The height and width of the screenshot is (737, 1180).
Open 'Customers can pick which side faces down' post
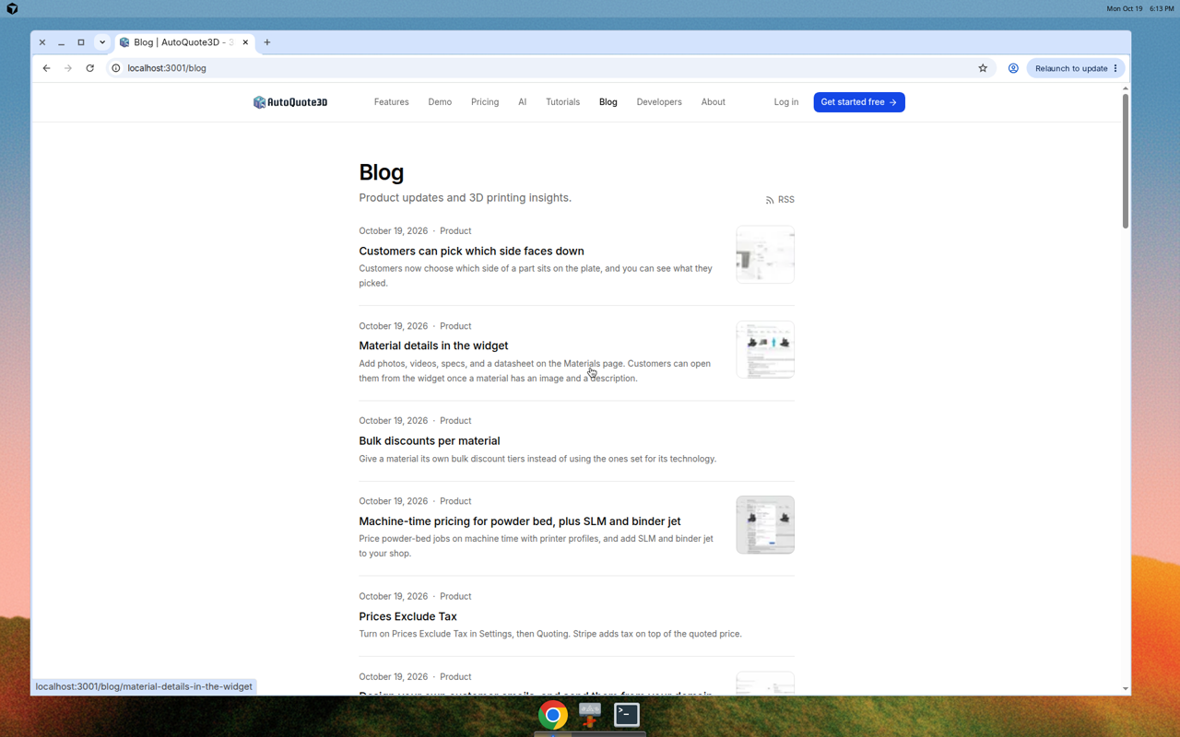click(x=471, y=252)
